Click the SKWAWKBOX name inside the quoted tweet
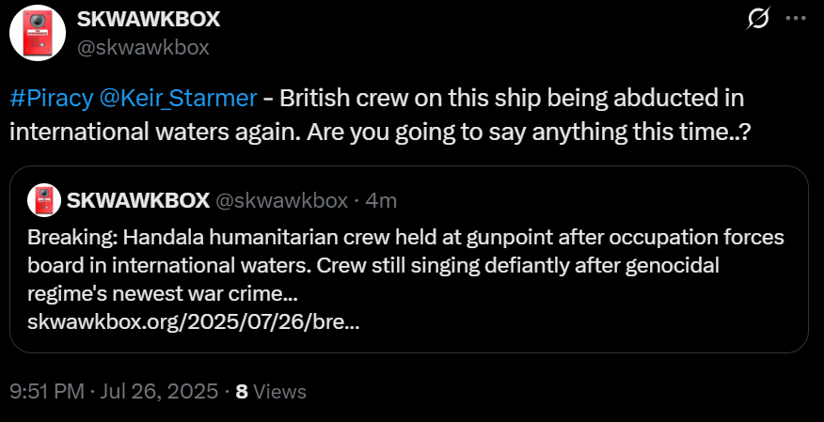Viewport: 824px width, 422px height. pos(138,199)
